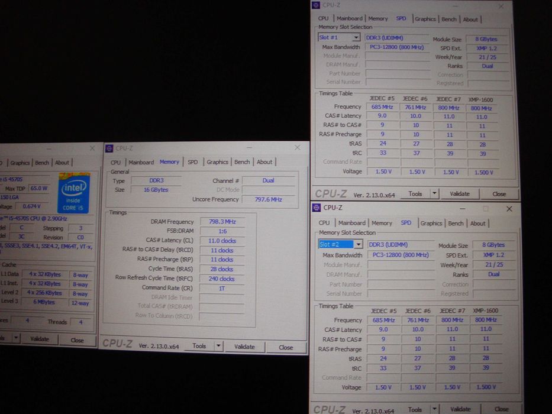Click Validate in the Slot #1 SPD window
This screenshot has height=414, width=552.
point(460,193)
